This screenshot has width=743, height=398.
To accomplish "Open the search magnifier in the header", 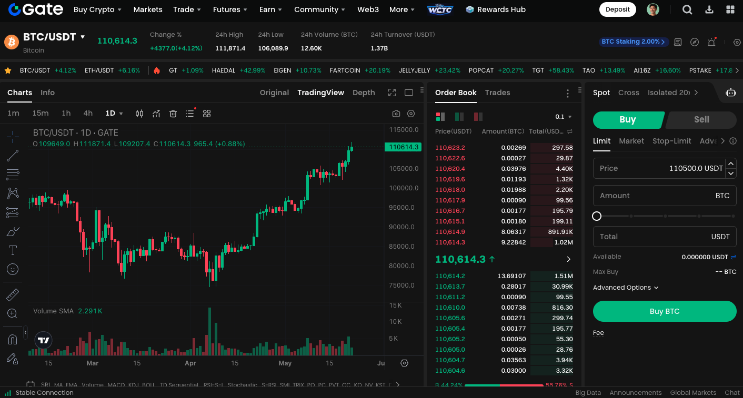I will (x=687, y=9).
